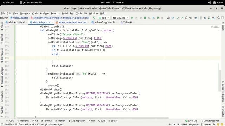Click the Apply Changes and Restart icon
This screenshot has width=225, height=126.
point(136,18)
